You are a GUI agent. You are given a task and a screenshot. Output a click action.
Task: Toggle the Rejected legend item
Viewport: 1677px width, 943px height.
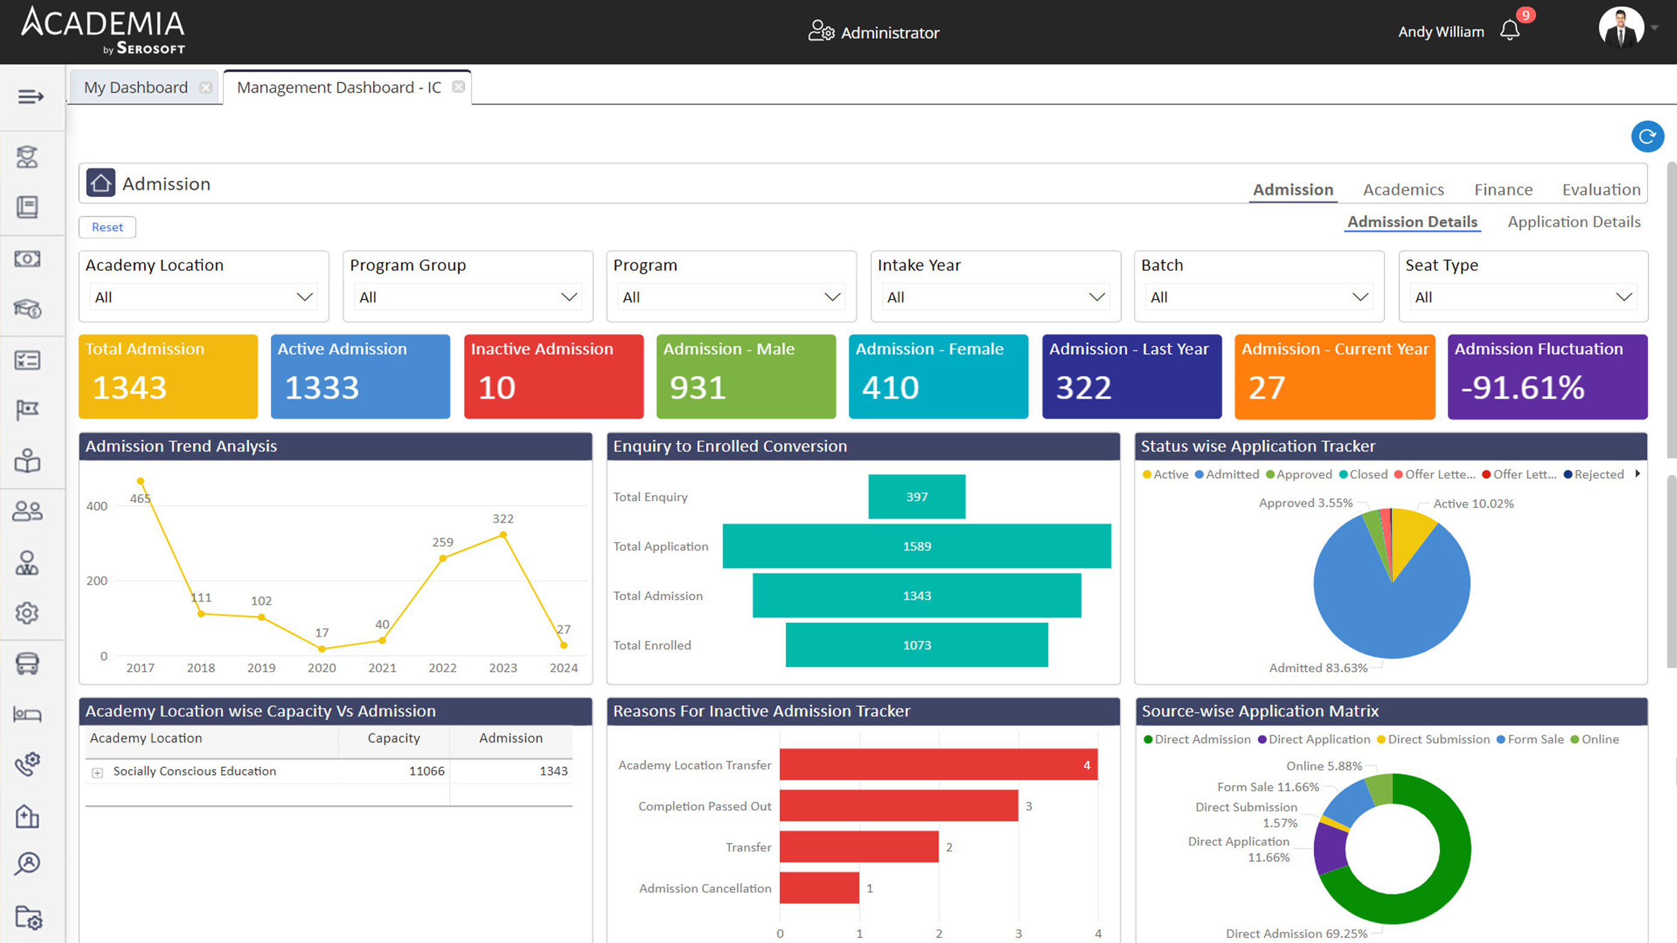click(x=1598, y=474)
